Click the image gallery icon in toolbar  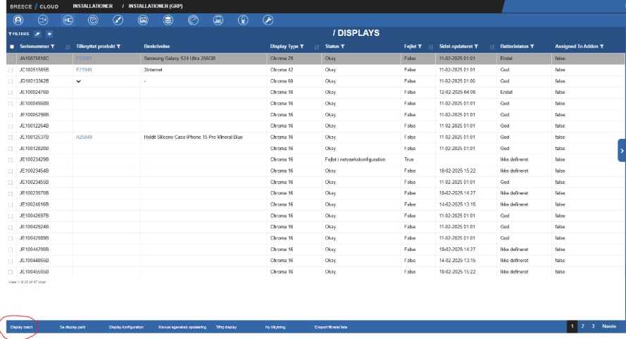tap(143, 20)
